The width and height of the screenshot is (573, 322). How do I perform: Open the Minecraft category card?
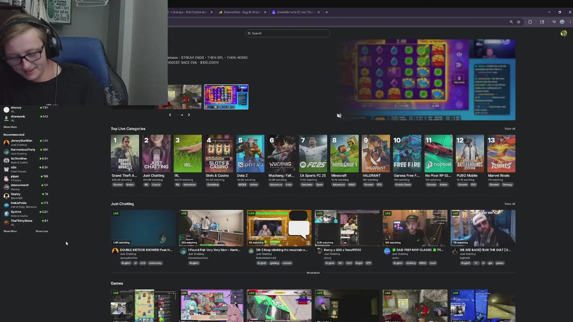(x=344, y=154)
